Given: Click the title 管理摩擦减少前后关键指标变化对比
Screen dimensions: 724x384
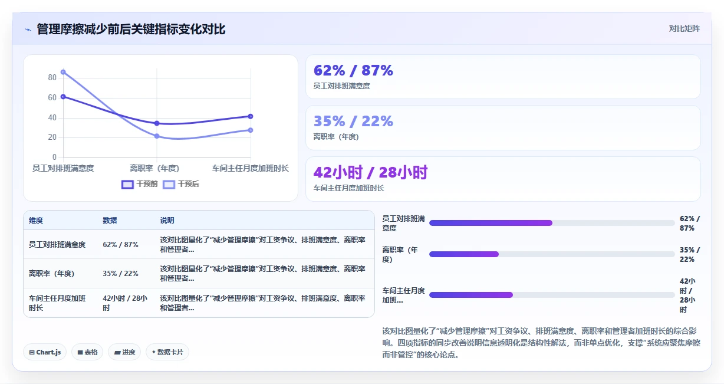Looking at the screenshot, I should (x=131, y=29).
